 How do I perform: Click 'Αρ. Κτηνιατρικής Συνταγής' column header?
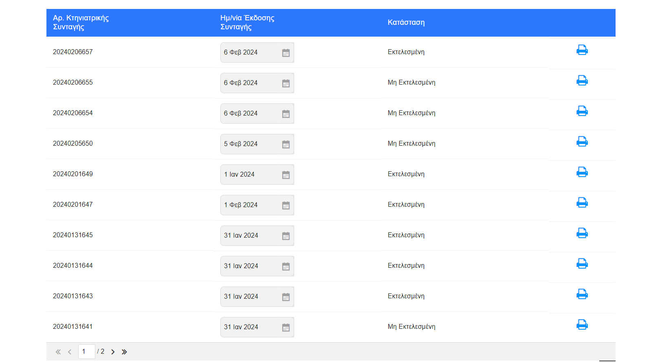coord(81,22)
